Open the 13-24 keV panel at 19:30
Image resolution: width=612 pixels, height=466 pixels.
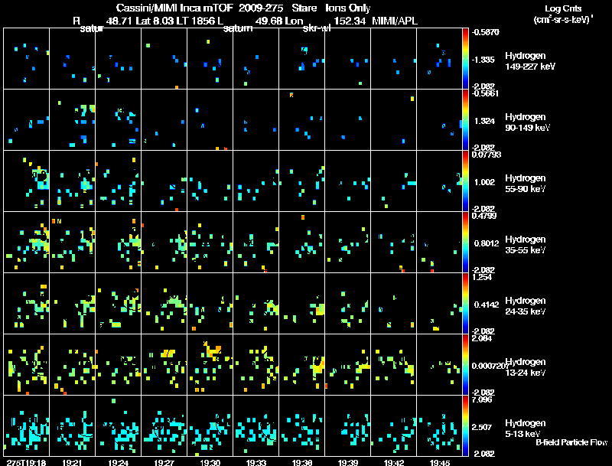(x=210, y=364)
